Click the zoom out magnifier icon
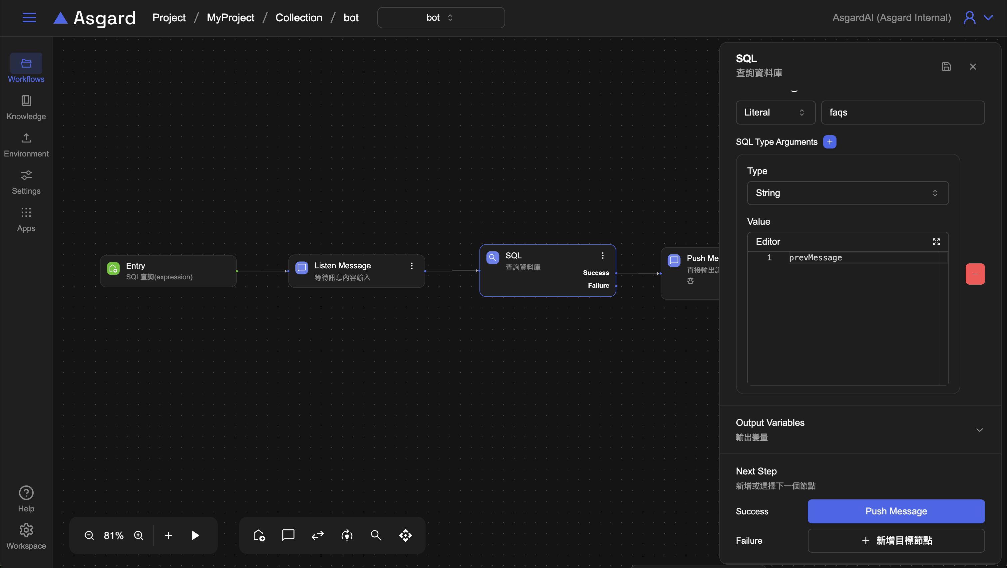This screenshot has width=1007, height=568. (89, 535)
